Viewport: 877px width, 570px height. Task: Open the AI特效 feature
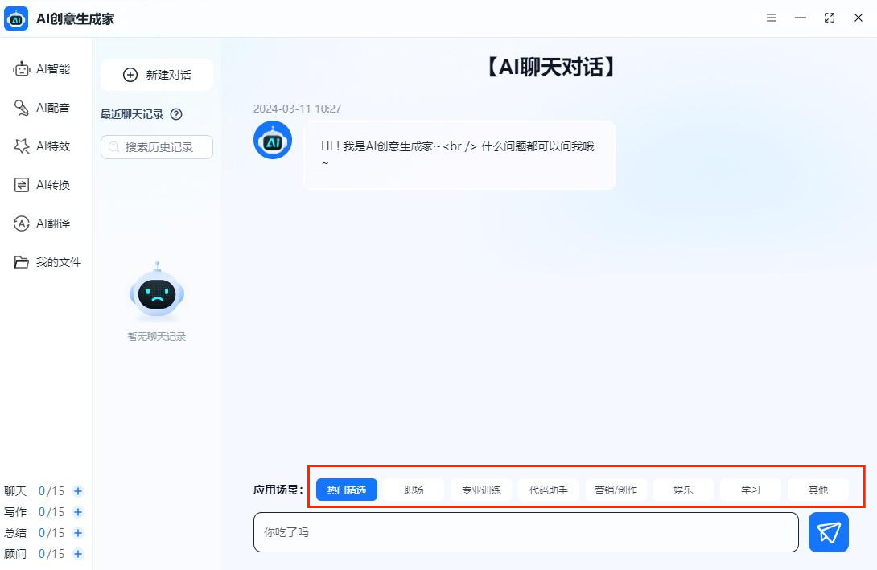coord(44,146)
